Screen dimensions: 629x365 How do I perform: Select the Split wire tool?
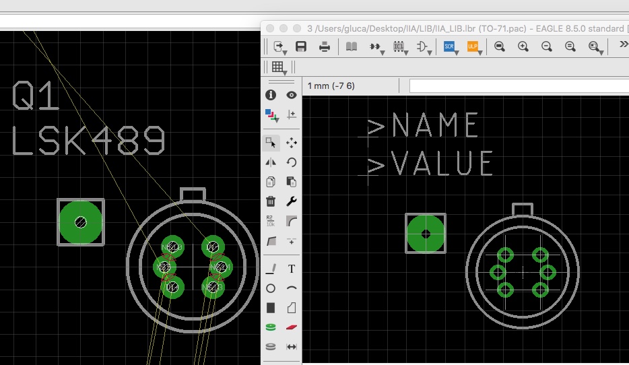[x=271, y=240]
